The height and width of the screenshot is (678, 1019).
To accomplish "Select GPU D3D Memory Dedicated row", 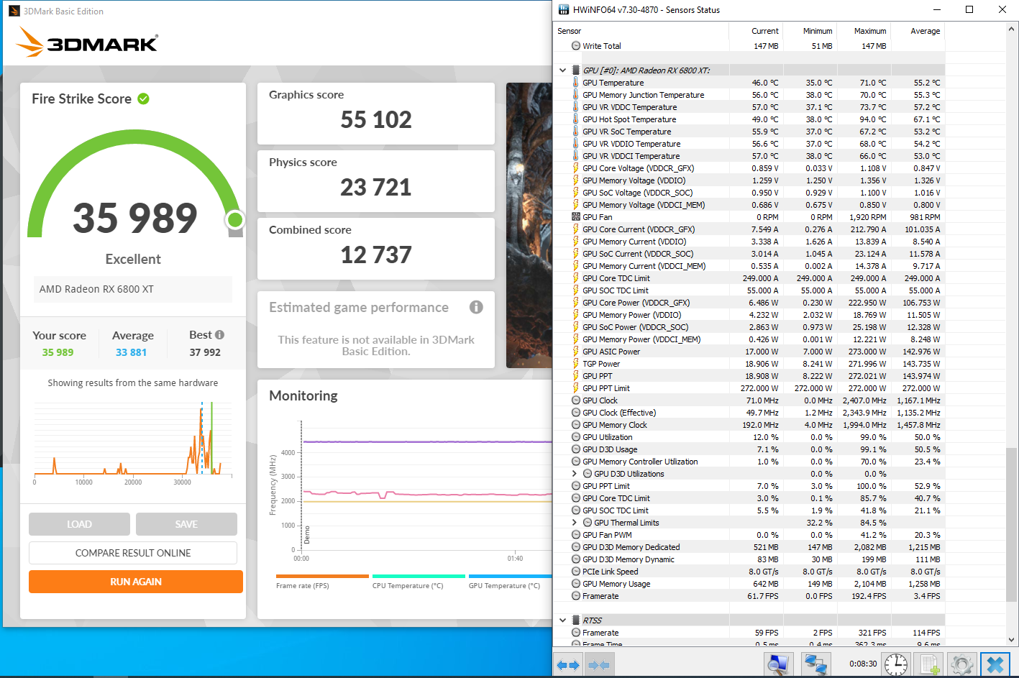I will [749, 547].
